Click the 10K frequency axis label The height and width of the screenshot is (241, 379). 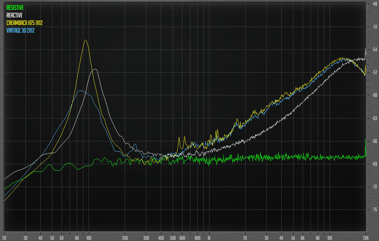(330, 238)
